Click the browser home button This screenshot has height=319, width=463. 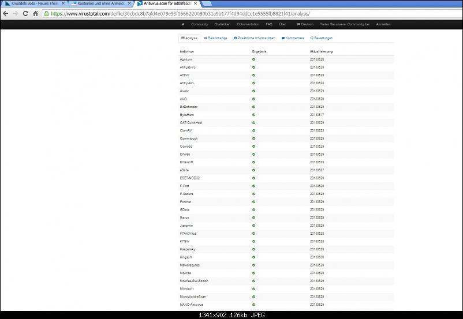(x=36, y=13)
